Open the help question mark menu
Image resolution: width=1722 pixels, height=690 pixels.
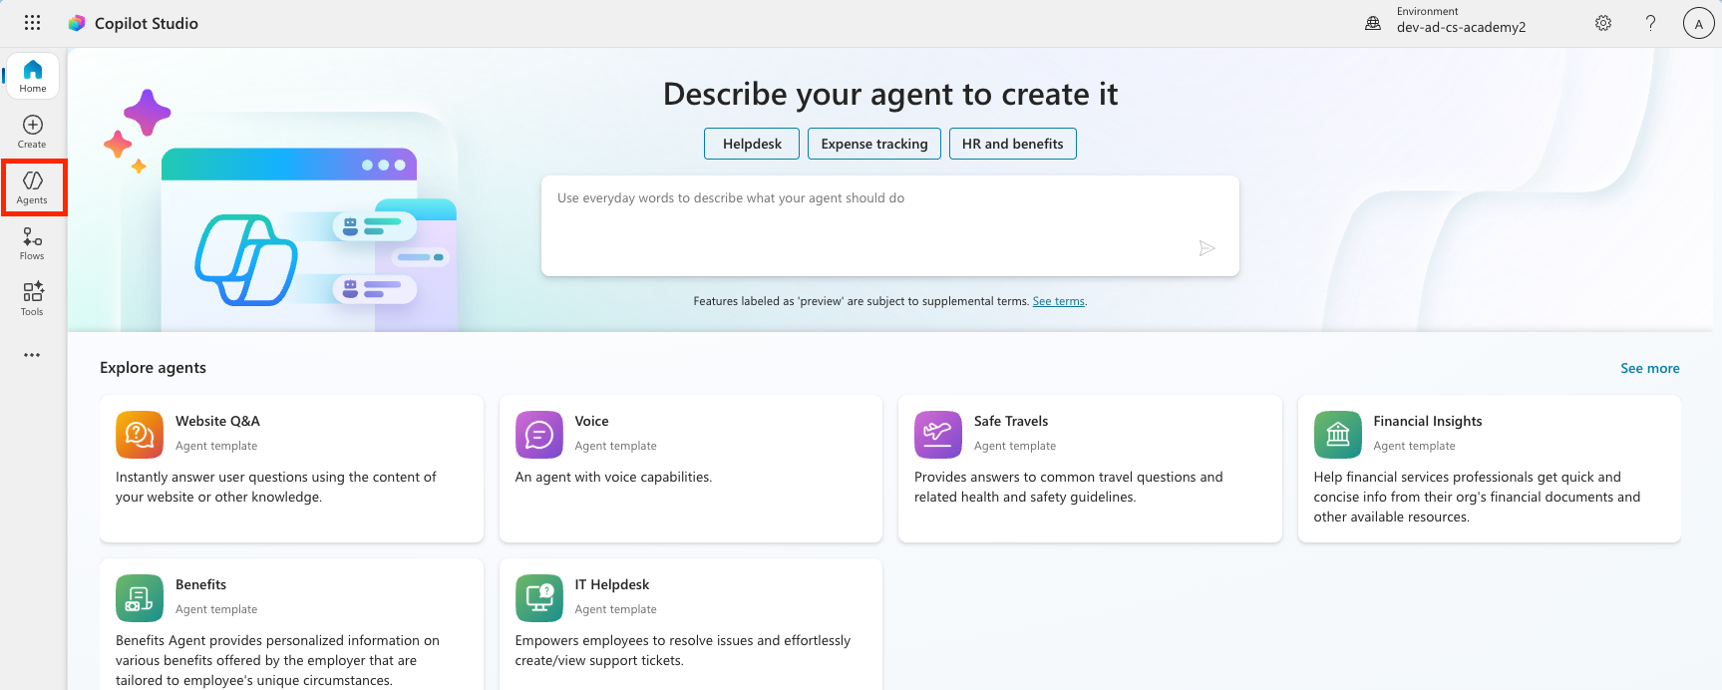point(1650,23)
